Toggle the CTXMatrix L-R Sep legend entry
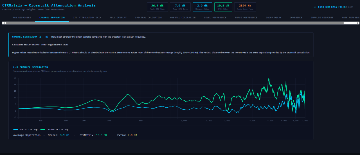 tap(55, 129)
